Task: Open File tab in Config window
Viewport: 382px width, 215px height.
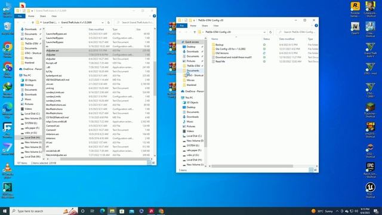Action: click(181, 26)
